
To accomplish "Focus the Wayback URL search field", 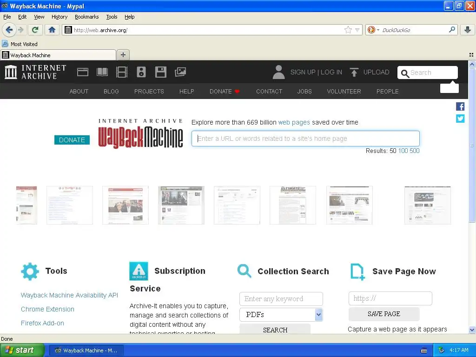I will pyautogui.click(x=305, y=139).
